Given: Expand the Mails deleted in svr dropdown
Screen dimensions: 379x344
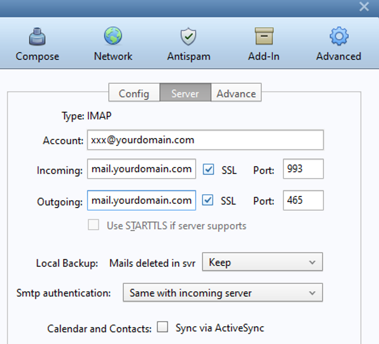Looking at the screenshot, I should pos(262,262).
